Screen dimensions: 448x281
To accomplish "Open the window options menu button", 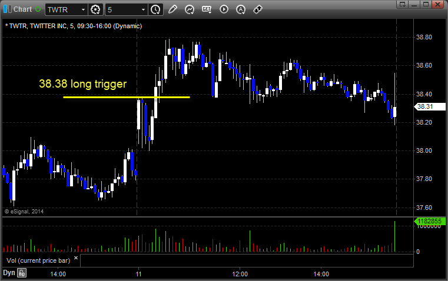I will click(403, 4).
